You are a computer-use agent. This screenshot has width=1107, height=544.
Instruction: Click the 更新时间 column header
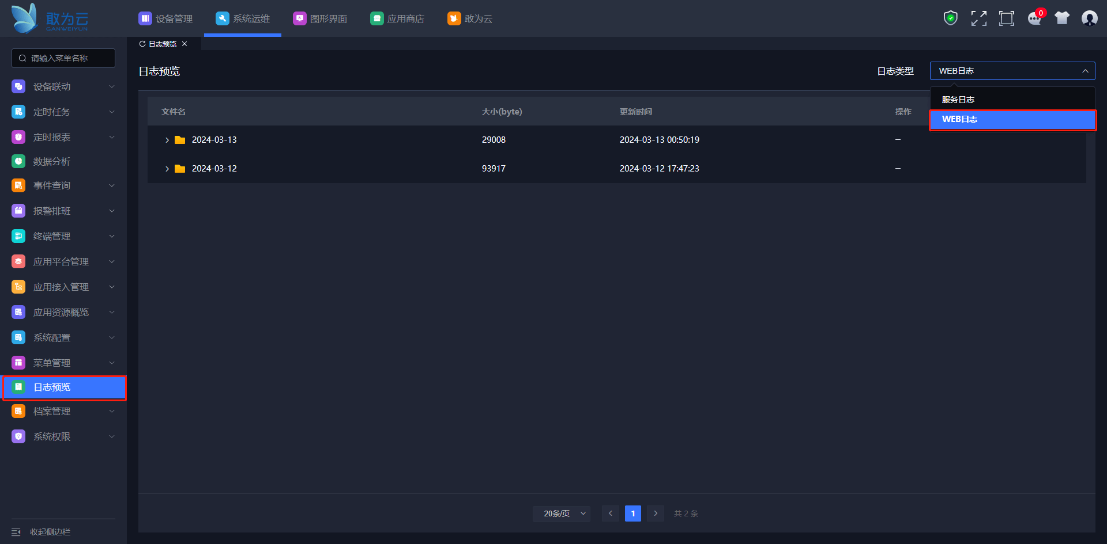[636, 112]
